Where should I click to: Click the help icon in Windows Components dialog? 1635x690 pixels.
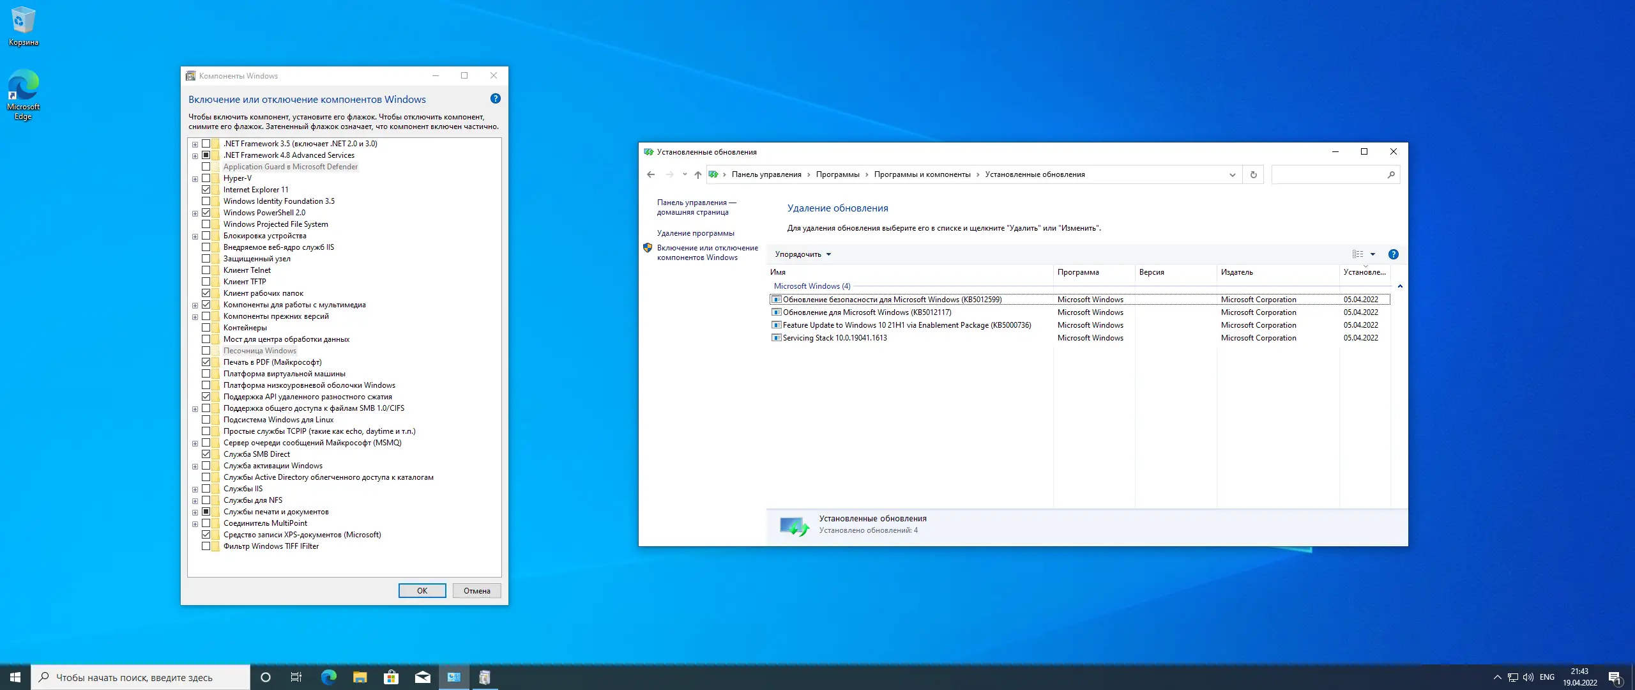coord(495,99)
